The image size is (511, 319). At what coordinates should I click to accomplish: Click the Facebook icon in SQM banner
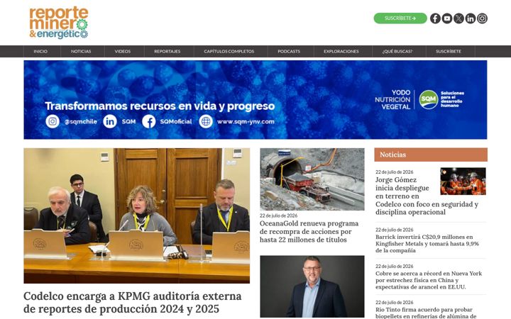[x=148, y=121]
